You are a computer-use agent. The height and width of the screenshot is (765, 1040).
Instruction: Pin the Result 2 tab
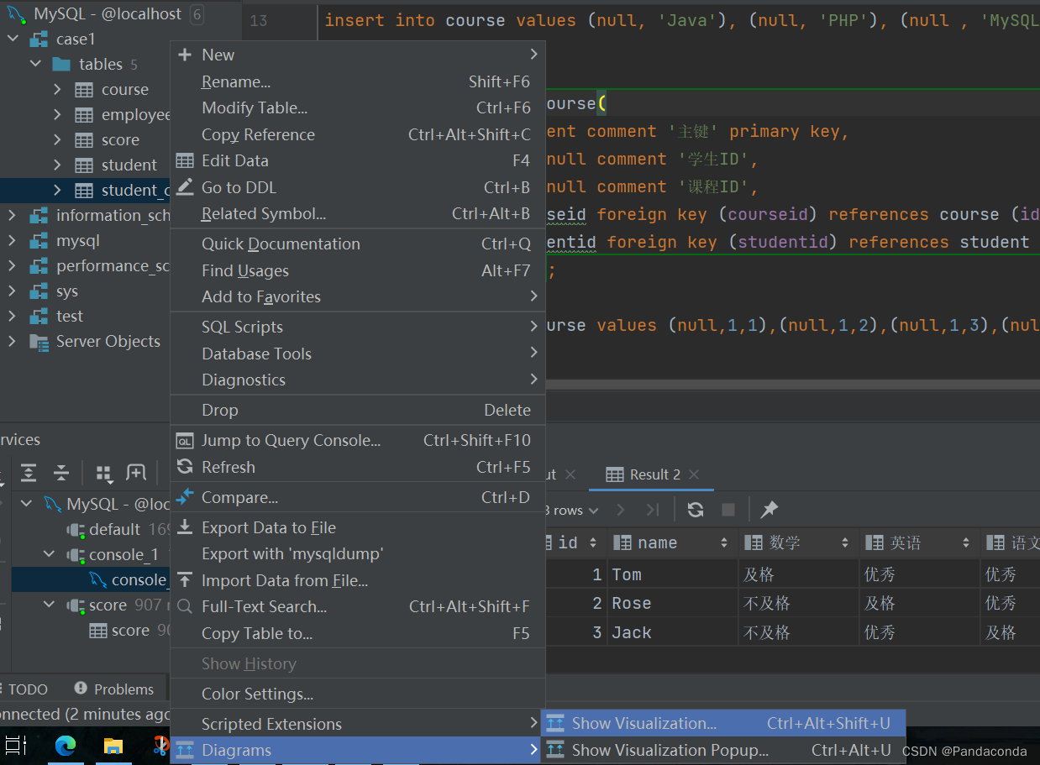769,510
